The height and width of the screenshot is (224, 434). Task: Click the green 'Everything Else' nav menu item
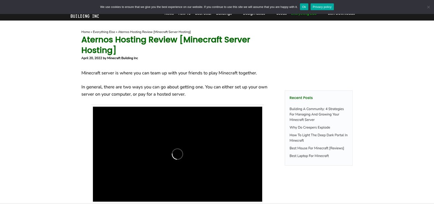click(x=304, y=14)
